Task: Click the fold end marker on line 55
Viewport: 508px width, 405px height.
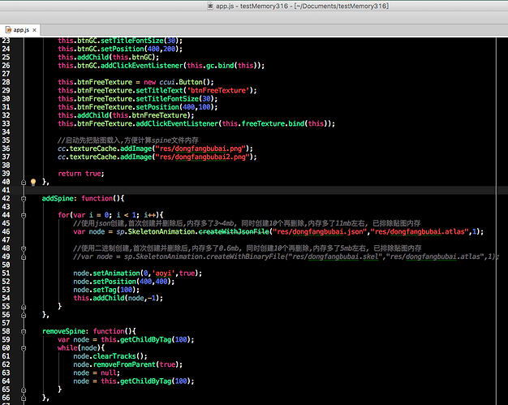Action: click(x=24, y=307)
